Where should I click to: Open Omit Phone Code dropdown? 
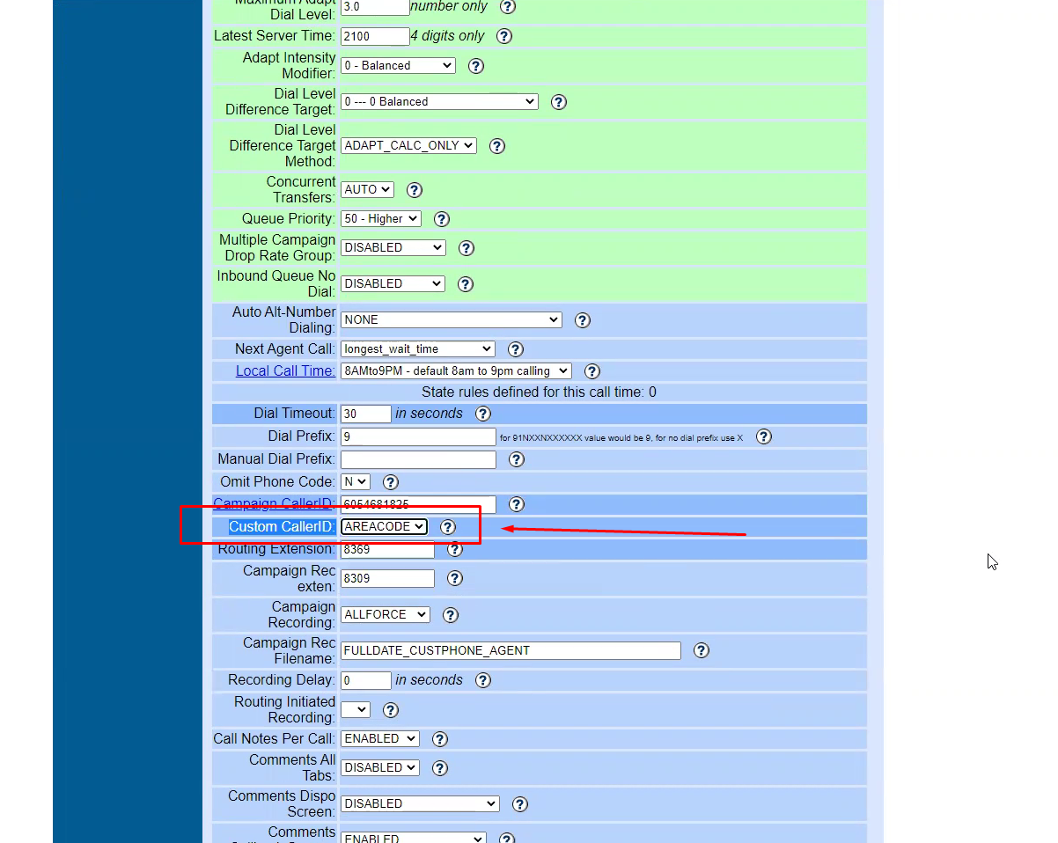tap(356, 482)
